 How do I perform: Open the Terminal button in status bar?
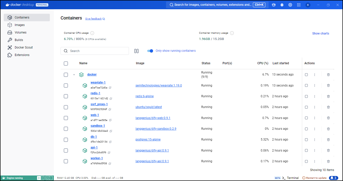coord(290,178)
